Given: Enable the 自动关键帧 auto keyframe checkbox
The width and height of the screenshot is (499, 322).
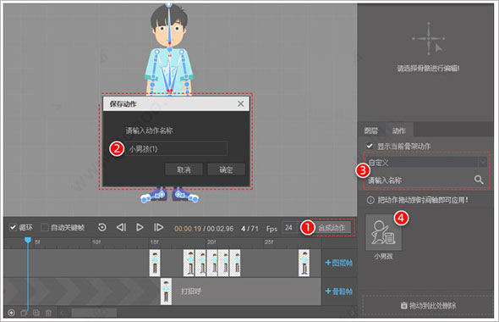Looking at the screenshot, I should click(45, 227).
